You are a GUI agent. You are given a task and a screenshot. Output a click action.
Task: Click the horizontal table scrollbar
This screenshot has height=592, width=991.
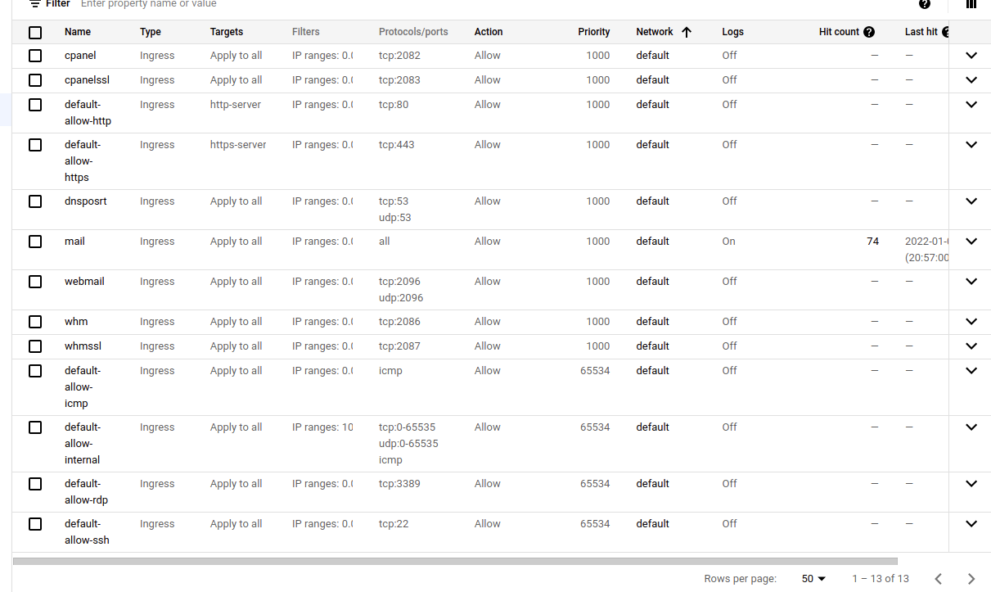click(x=456, y=562)
